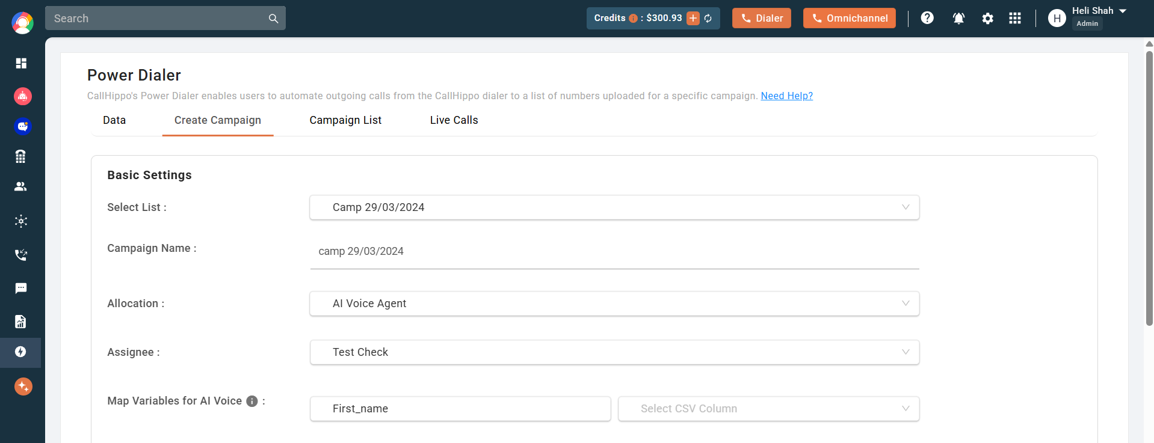Switch to the Create Campaign tab
1154x443 pixels.
point(218,120)
